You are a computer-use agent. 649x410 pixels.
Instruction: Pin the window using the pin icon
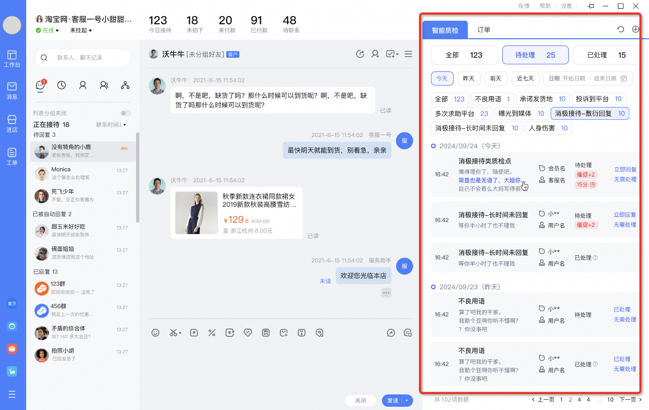pos(591,6)
